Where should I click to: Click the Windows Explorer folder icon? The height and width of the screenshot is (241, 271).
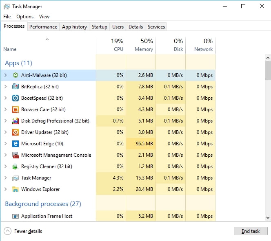pyautogui.click(x=16, y=189)
